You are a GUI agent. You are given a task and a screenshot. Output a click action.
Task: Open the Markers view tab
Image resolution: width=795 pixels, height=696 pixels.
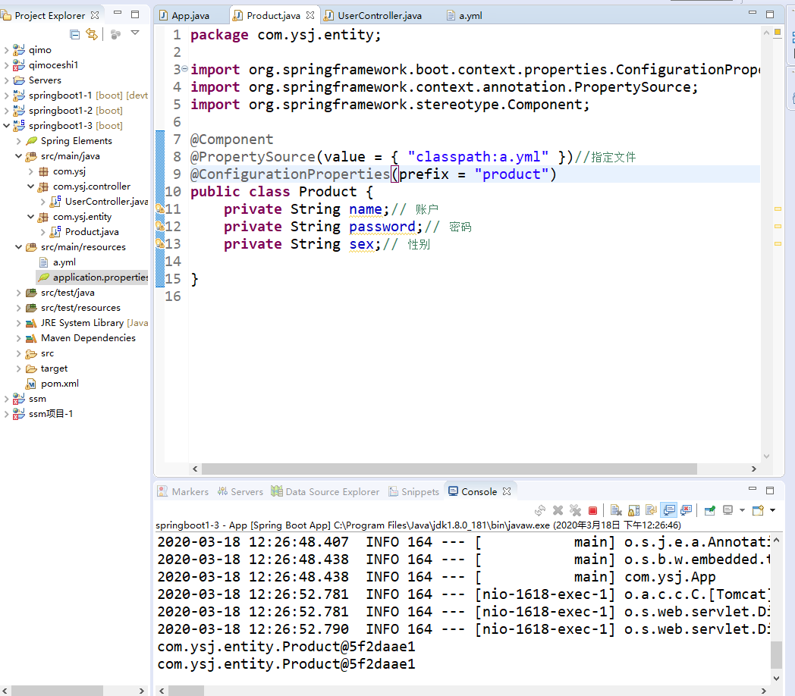click(183, 491)
